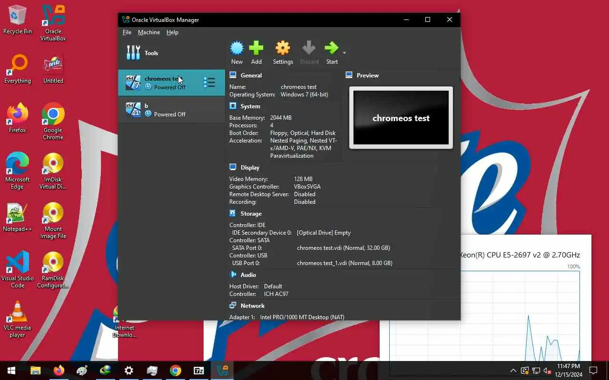Click the Audio section header

click(248, 275)
